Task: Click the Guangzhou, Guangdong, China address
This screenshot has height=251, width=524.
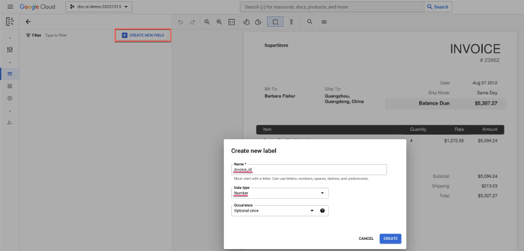Action: (344, 99)
